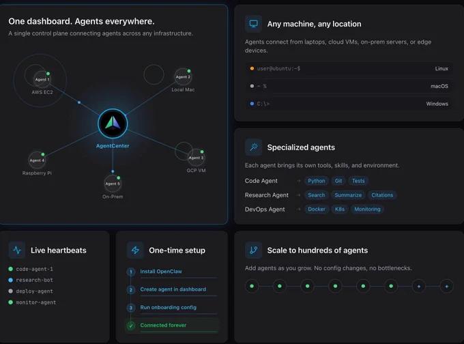Click the code-agent-1 heartbeat entry
This screenshot has width=464, height=344.
pos(34,269)
